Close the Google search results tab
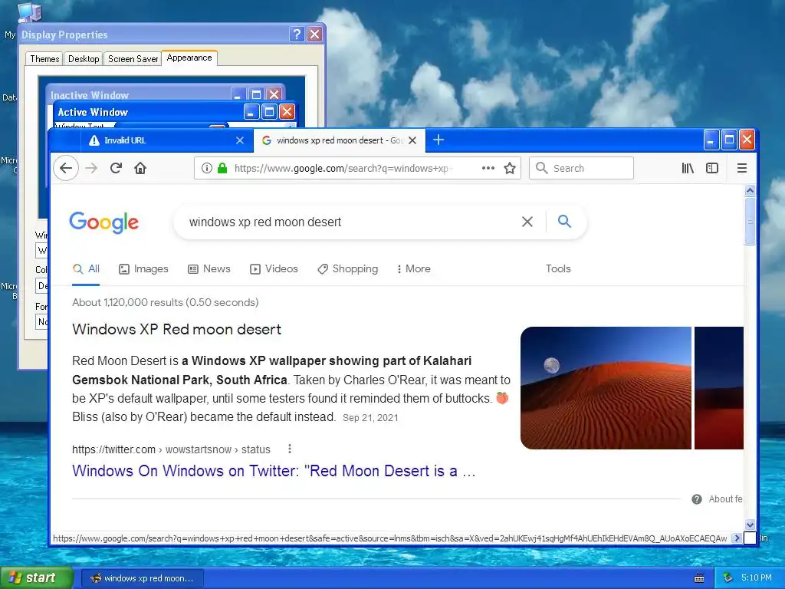The height and width of the screenshot is (589, 785). [x=412, y=140]
